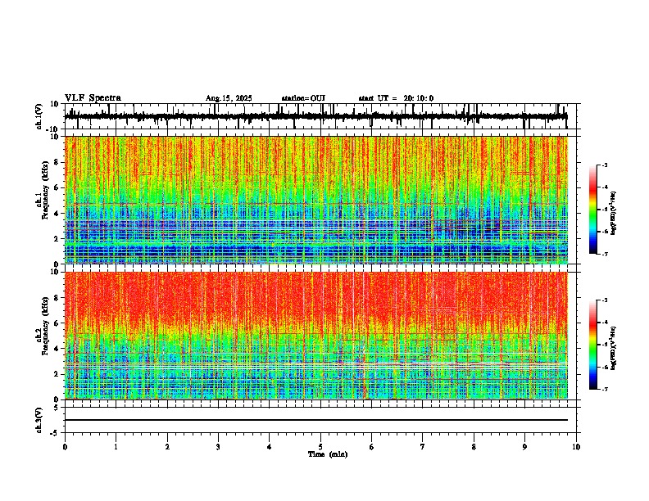Viewport: 649px width, 501px height.
Task: Click time axis tick label "7"
Action: tap(423, 447)
